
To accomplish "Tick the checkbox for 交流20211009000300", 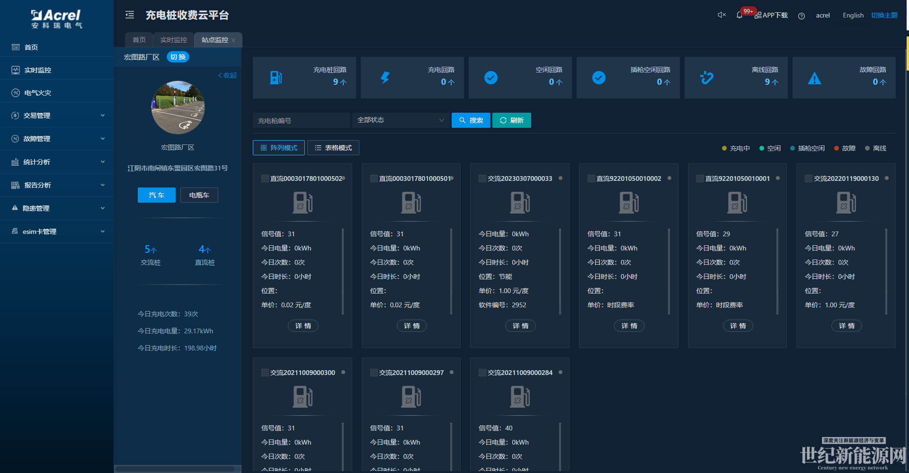I will point(265,373).
